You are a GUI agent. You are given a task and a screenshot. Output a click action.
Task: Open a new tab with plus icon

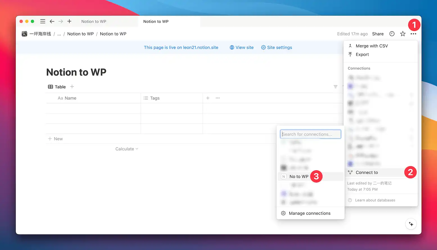[x=69, y=21]
